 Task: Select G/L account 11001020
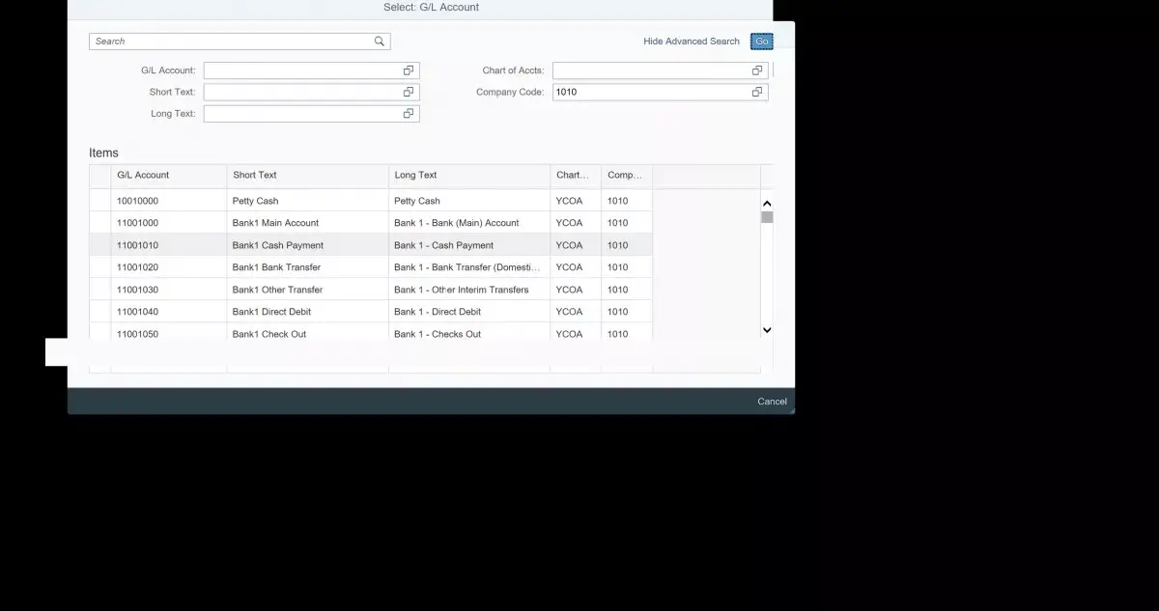(x=137, y=267)
